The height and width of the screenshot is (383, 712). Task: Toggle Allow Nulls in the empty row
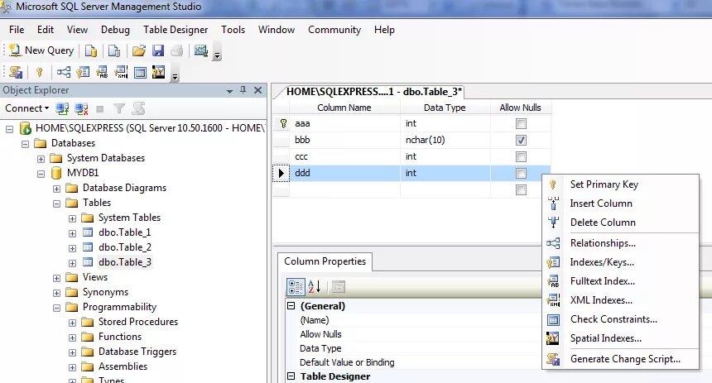[521, 189]
